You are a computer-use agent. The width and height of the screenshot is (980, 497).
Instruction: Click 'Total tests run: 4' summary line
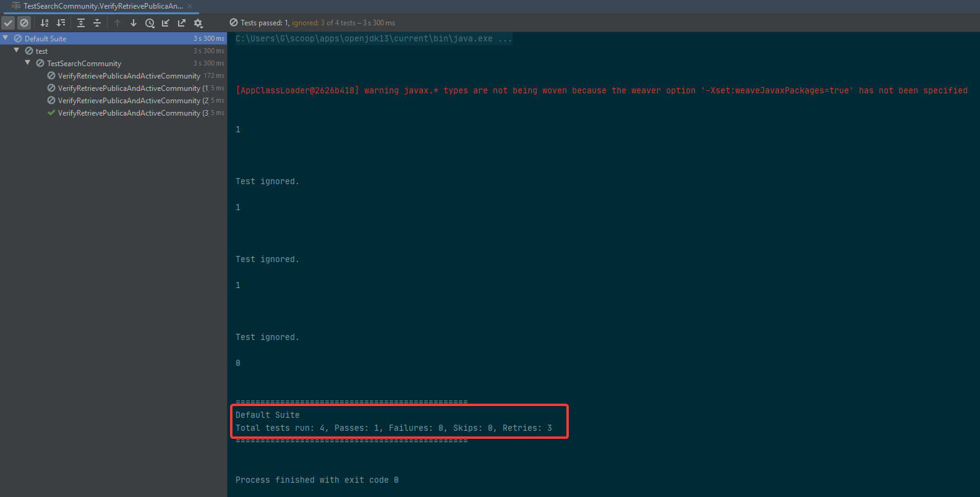[x=394, y=428]
